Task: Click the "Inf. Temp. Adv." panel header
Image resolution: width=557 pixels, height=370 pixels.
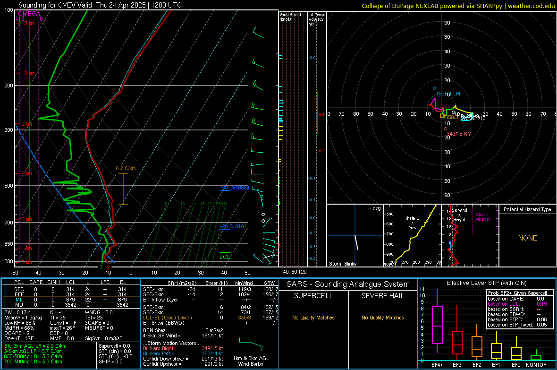Action: [316, 19]
